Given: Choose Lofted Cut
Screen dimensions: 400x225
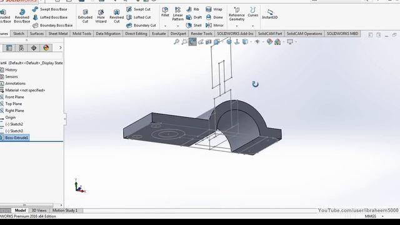Looking at the screenshot, I should point(139,17).
